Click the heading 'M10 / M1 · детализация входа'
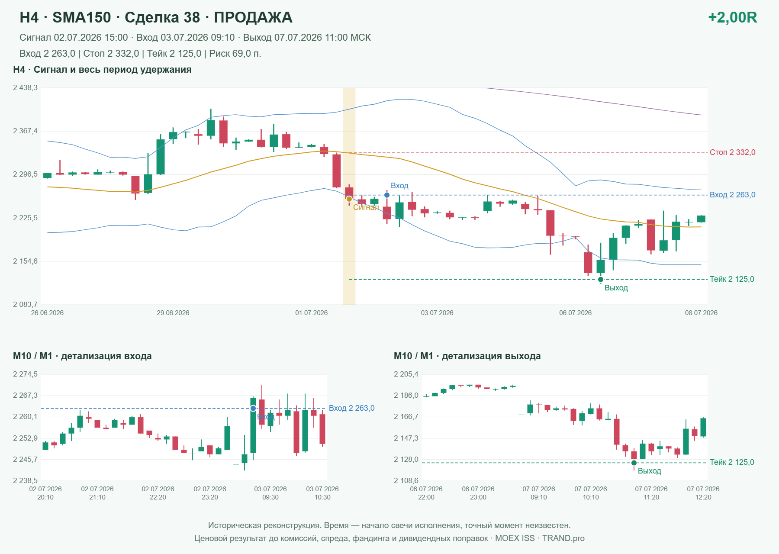779x554 pixels. click(82, 356)
